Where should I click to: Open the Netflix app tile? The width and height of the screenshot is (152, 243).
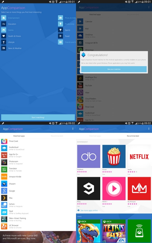click(x=139, y=156)
